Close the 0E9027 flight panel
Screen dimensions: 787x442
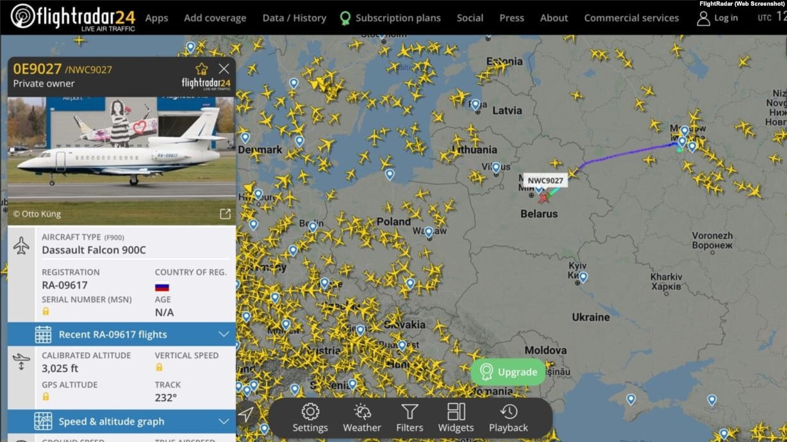click(x=224, y=69)
